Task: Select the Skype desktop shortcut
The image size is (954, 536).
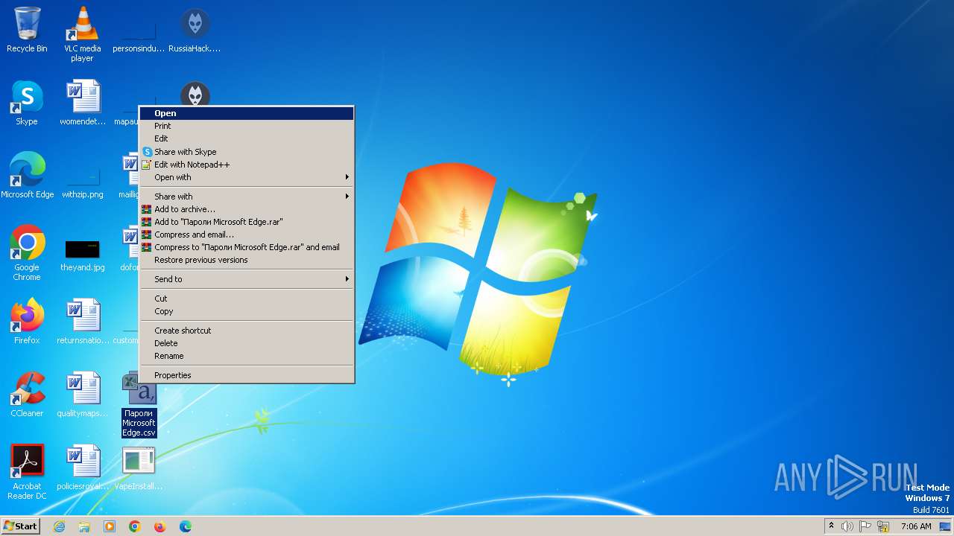Action: pos(27,103)
